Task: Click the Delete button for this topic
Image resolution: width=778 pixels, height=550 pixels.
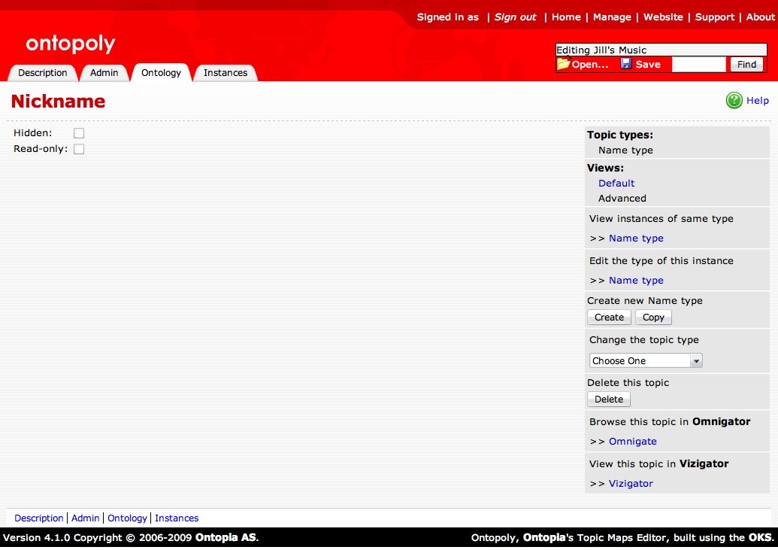Action: tap(609, 400)
